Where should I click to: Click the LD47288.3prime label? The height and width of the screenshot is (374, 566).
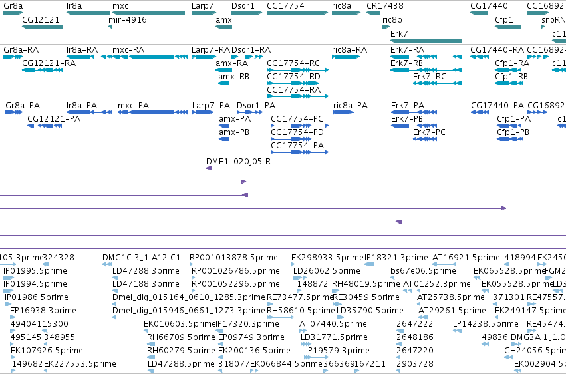coord(146,271)
